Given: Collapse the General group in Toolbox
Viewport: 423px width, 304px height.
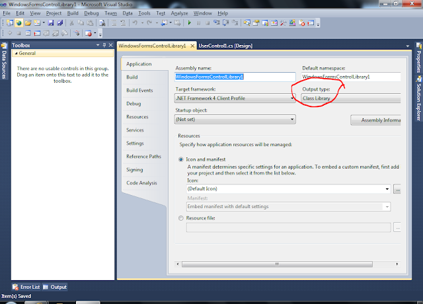Looking at the screenshot, I should [16, 54].
